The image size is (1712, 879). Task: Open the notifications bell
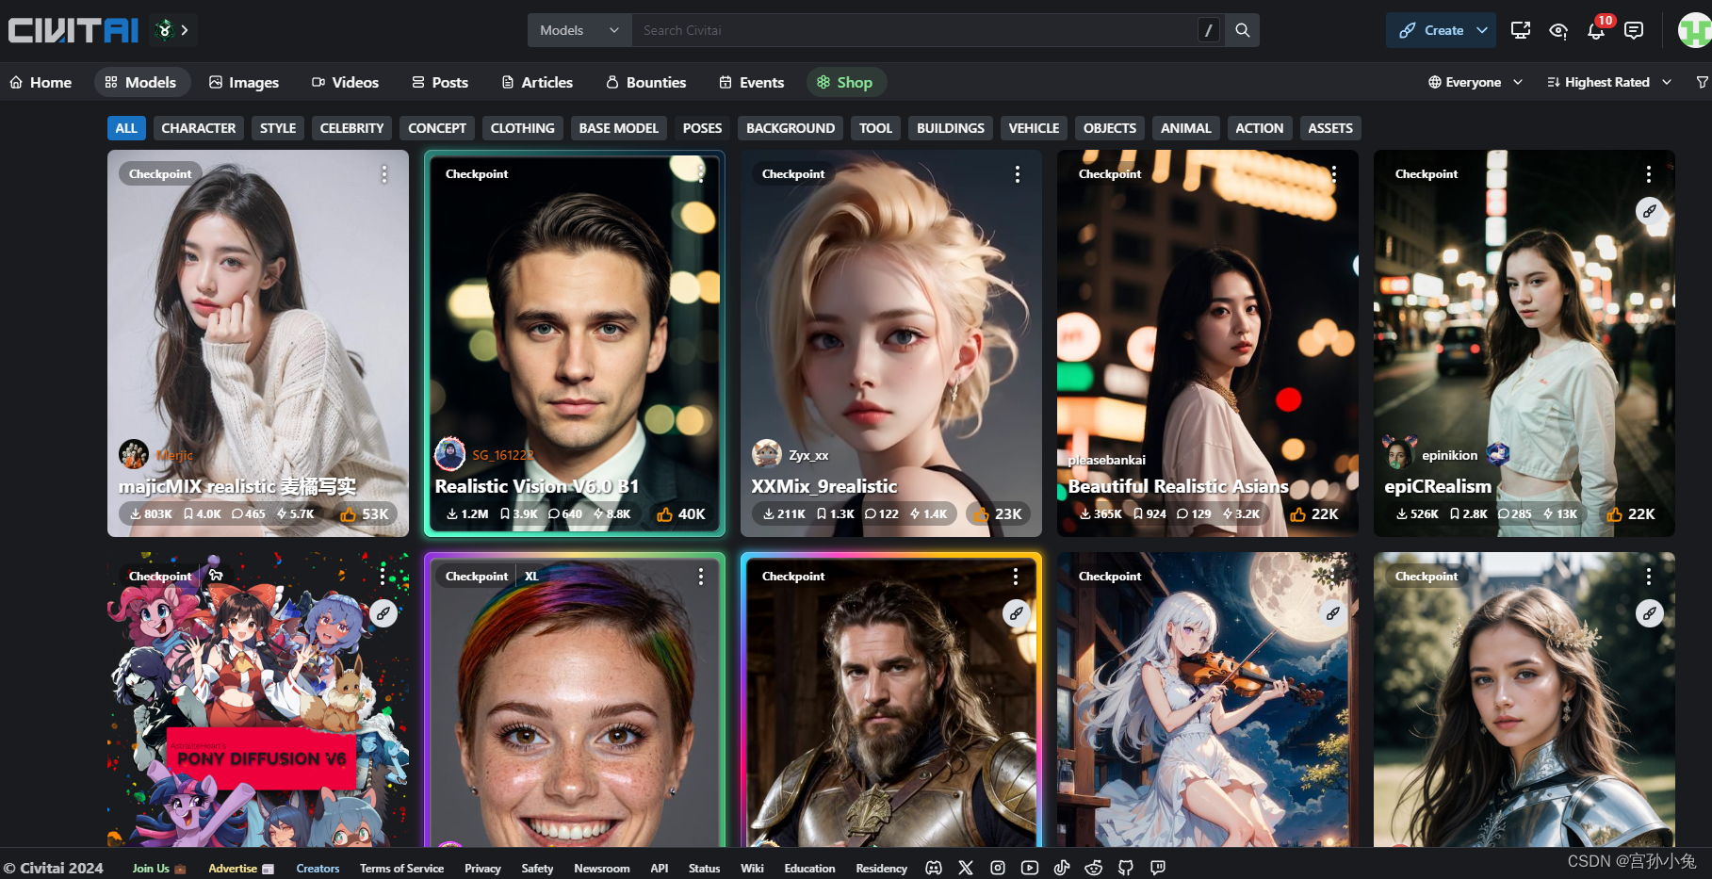pos(1595,30)
